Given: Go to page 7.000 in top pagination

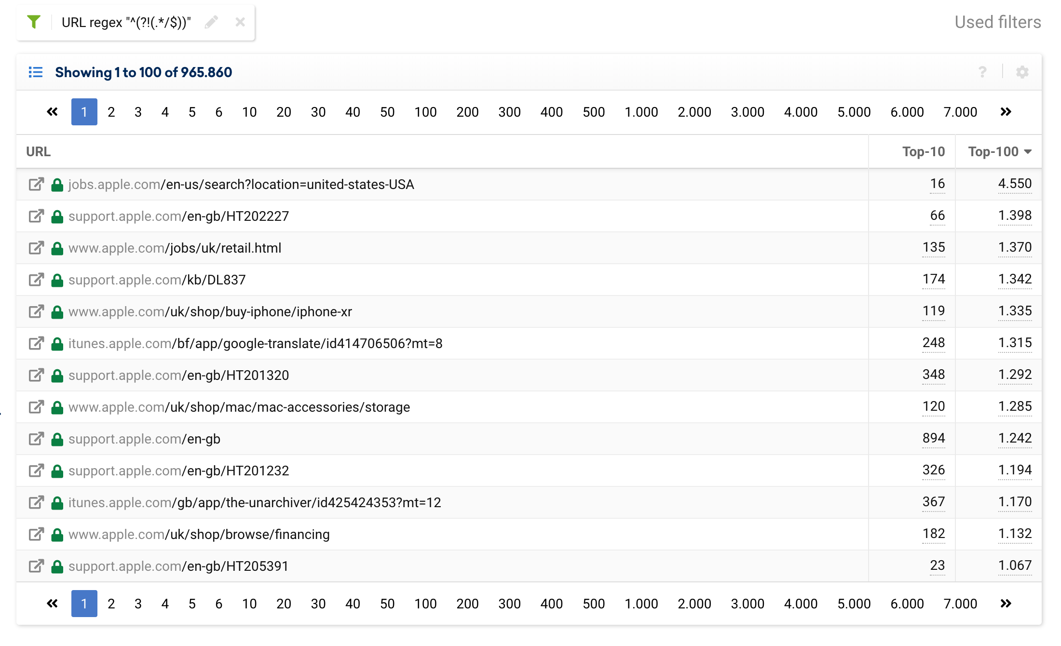Looking at the screenshot, I should [960, 112].
